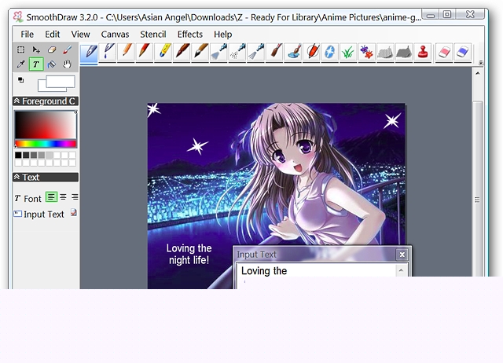The height and width of the screenshot is (363, 503).
Task: Choose the pink eraser in brush bar
Action: coord(444,52)
